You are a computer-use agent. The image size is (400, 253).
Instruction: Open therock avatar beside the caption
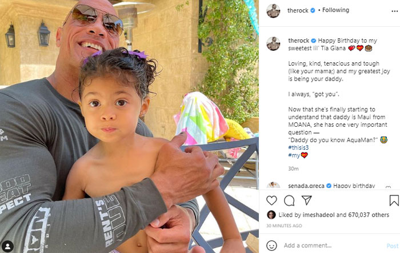273,43
